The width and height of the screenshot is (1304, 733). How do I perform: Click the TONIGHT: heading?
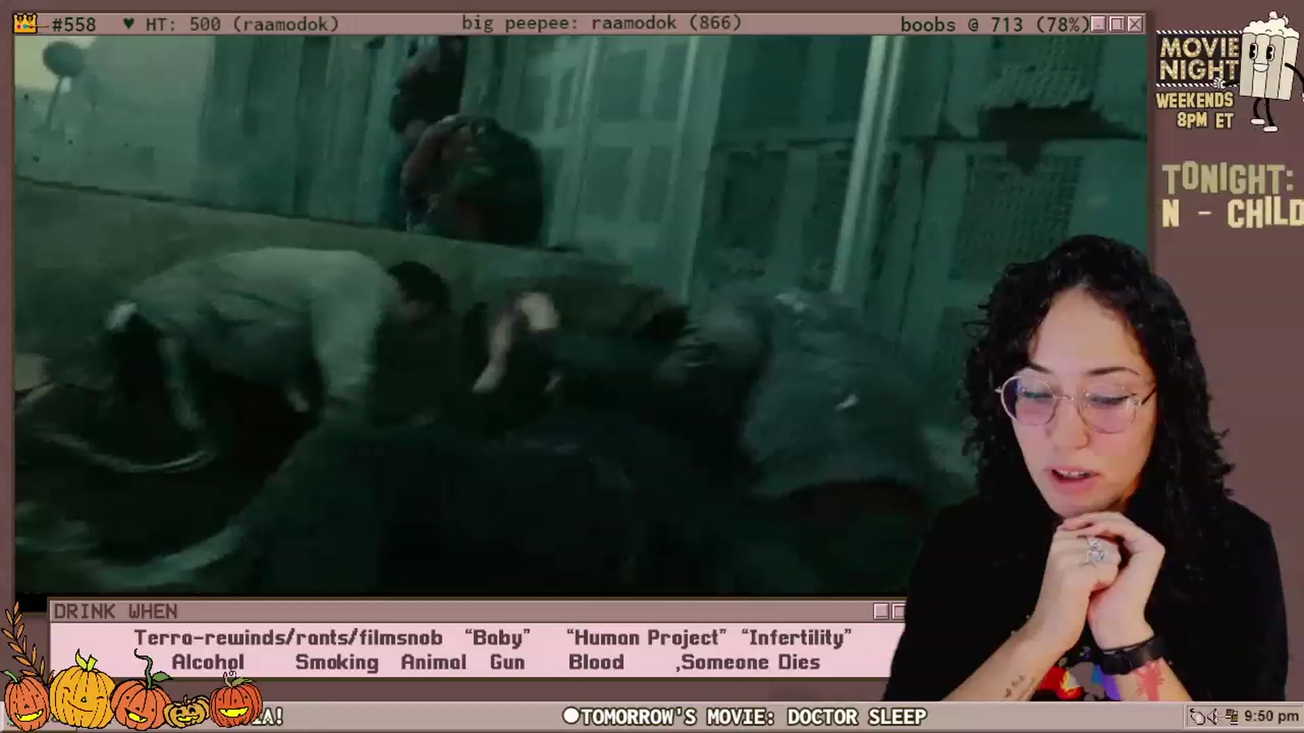(1228, 179)
